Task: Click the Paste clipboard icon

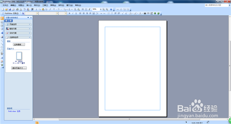Action: pos(43,9)
